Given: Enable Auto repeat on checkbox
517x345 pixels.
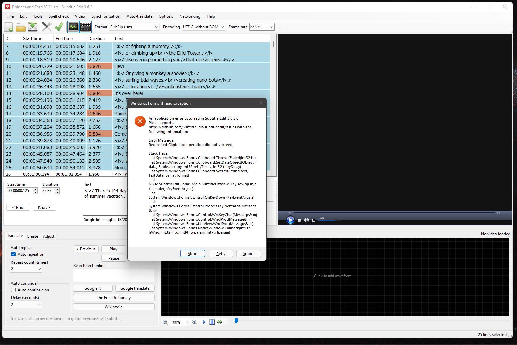Looking at the screenshot, I should click(x=13, y=254).
